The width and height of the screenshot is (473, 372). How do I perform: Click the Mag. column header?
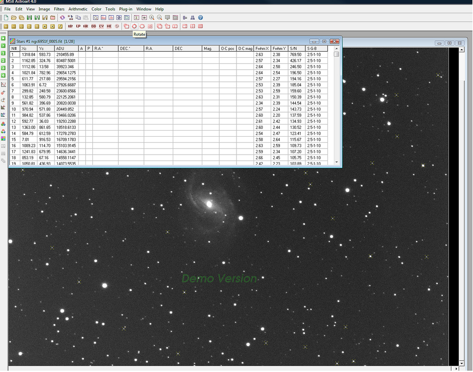pos(211,48)
